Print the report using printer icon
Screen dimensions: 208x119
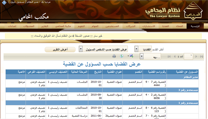tap(114, 56)
